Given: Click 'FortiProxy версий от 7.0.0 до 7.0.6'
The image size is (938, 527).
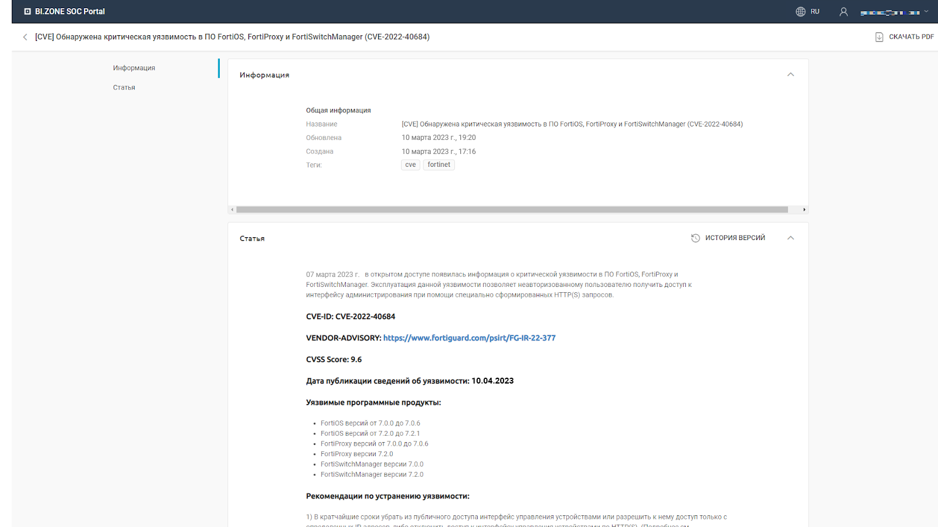Looking at the screenshot, I should click(x=375, y=444).
